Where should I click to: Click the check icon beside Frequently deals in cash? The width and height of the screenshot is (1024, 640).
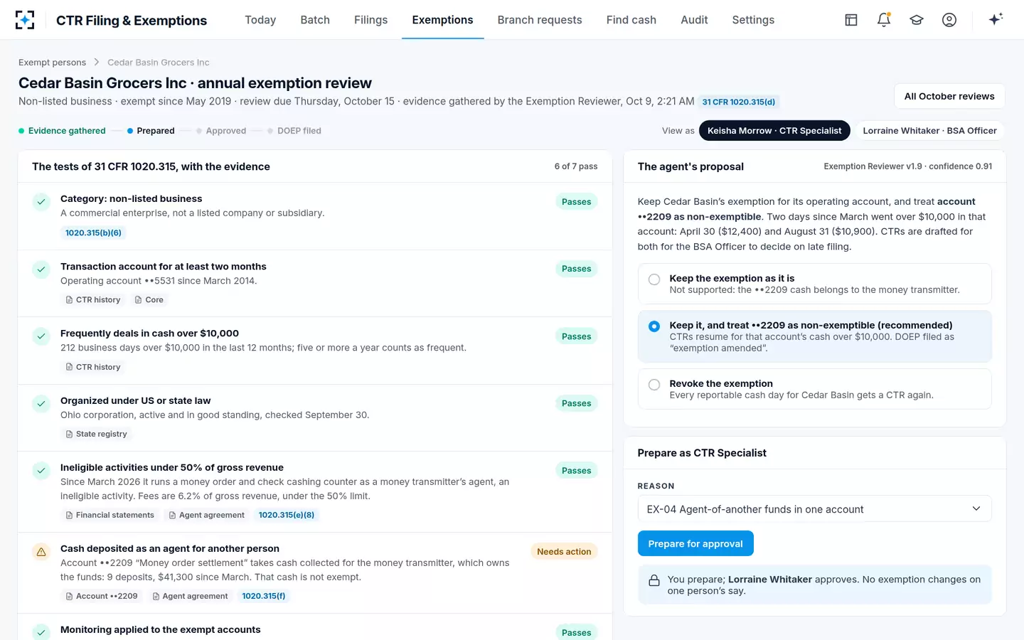[41, 336]
